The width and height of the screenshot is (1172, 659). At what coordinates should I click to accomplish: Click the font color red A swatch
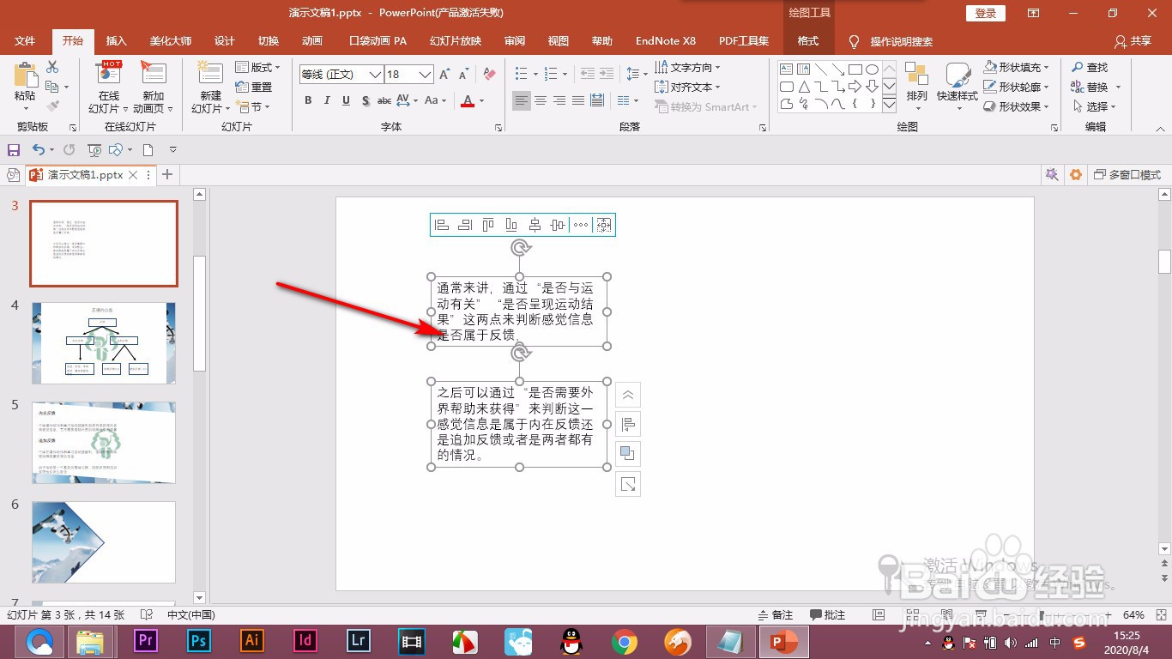pos(468,100)
